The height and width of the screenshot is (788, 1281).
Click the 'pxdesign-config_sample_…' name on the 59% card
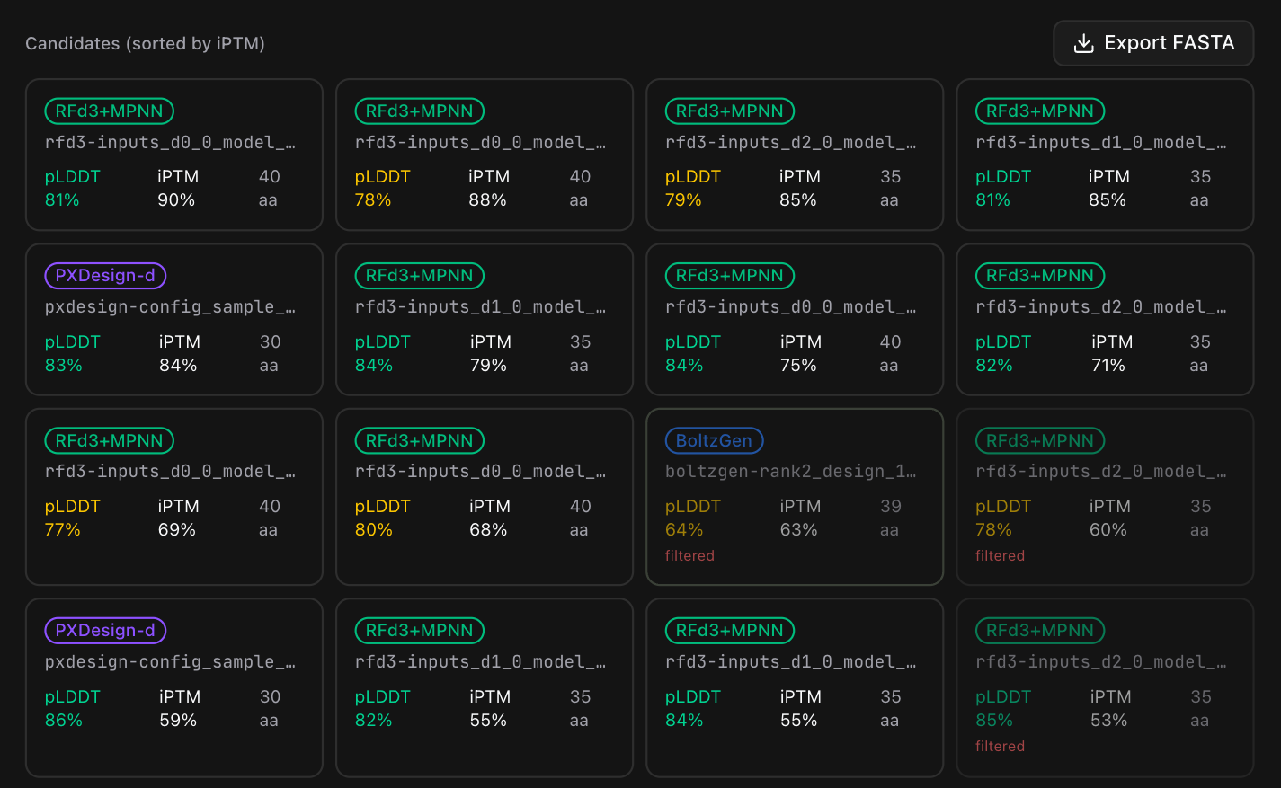pos(170,662)
